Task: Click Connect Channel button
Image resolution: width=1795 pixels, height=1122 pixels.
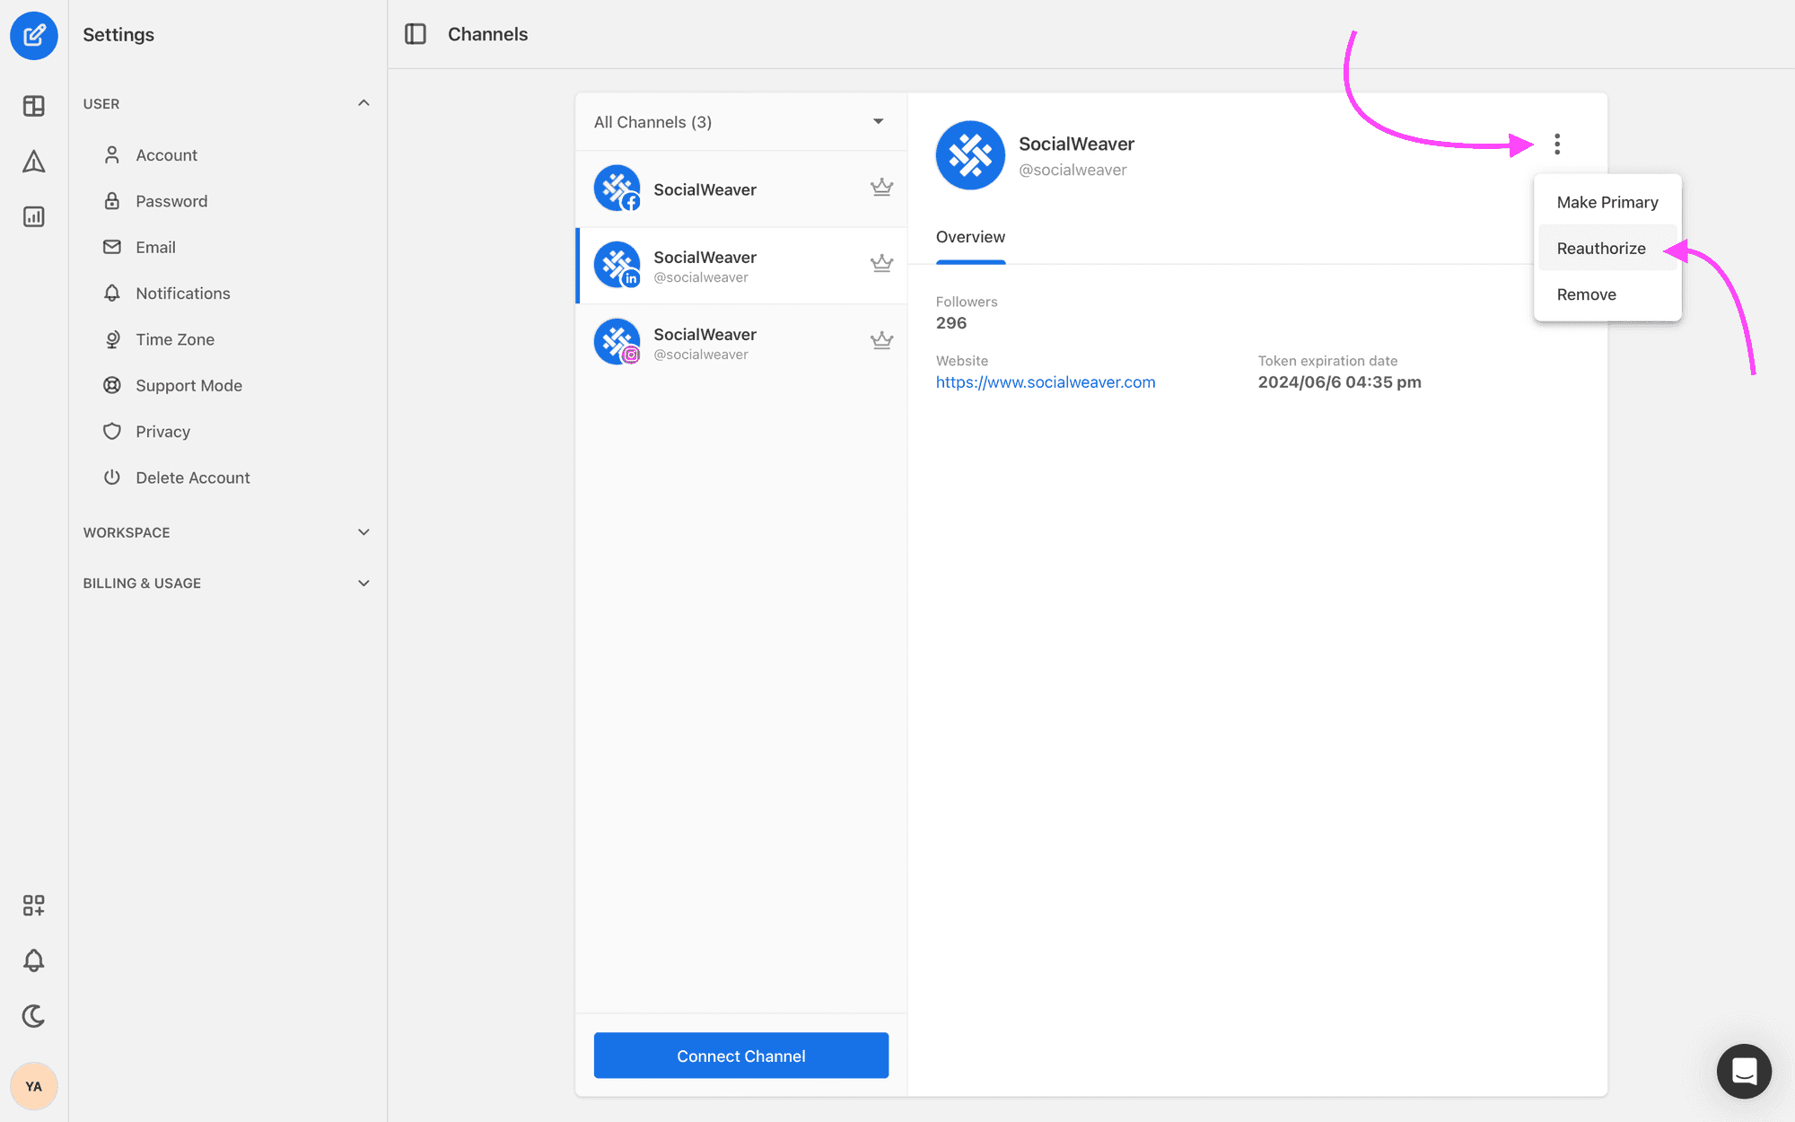Action: (741, 1056)
